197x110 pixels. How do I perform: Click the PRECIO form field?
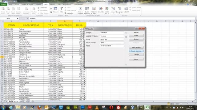[x=112, y=46]
